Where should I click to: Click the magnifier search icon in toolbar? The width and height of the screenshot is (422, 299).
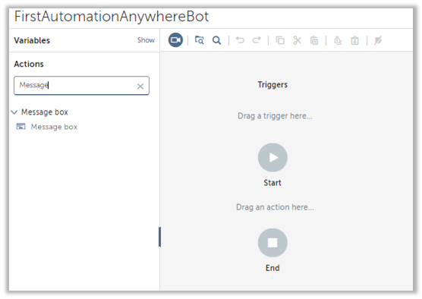click(216, 40)
